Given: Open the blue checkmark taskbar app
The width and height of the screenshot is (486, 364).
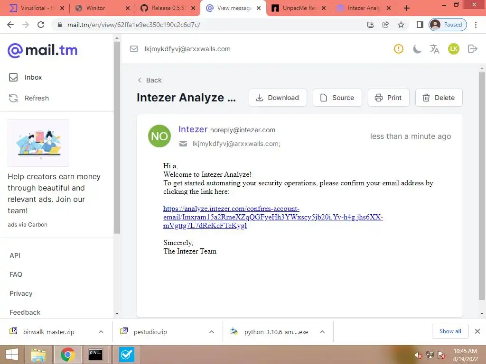Looking at the screenshot, I should 126,355.
